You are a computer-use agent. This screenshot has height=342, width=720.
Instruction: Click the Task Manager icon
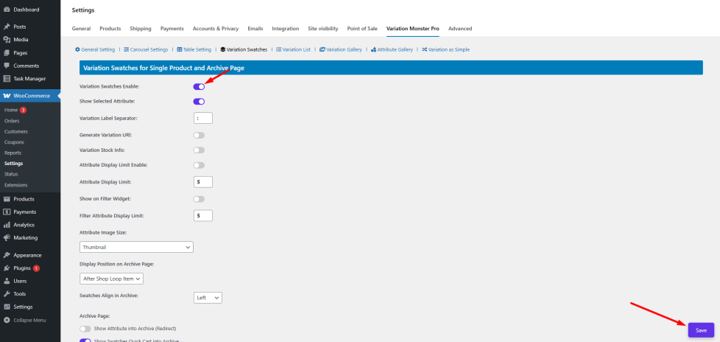[7, 79]
